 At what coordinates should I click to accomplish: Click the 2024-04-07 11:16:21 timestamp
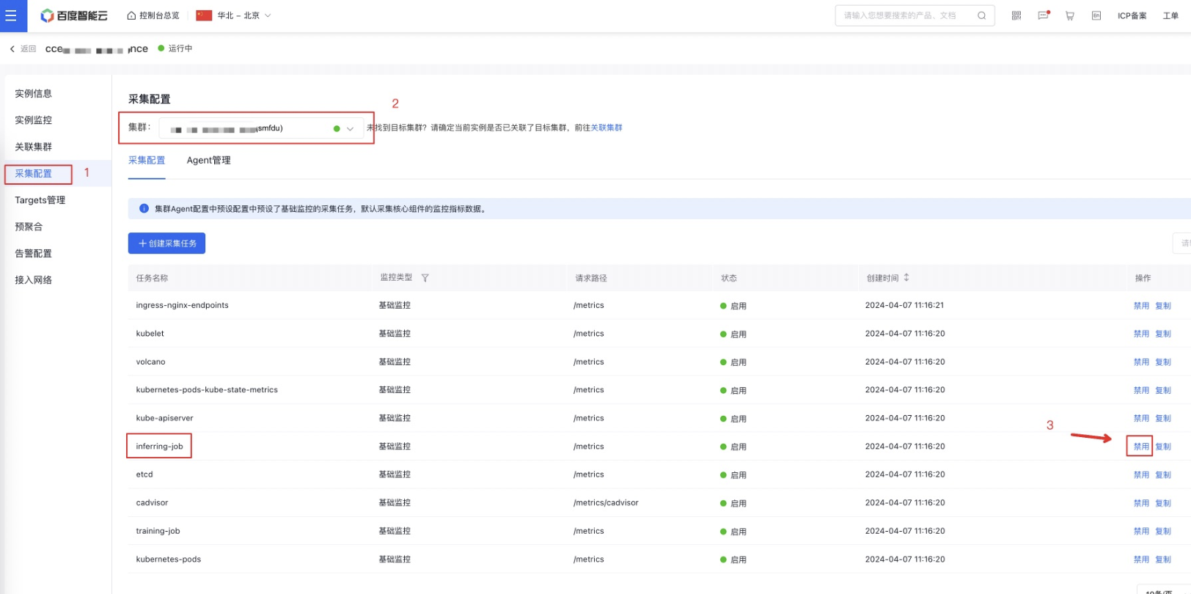coord(904,306)
